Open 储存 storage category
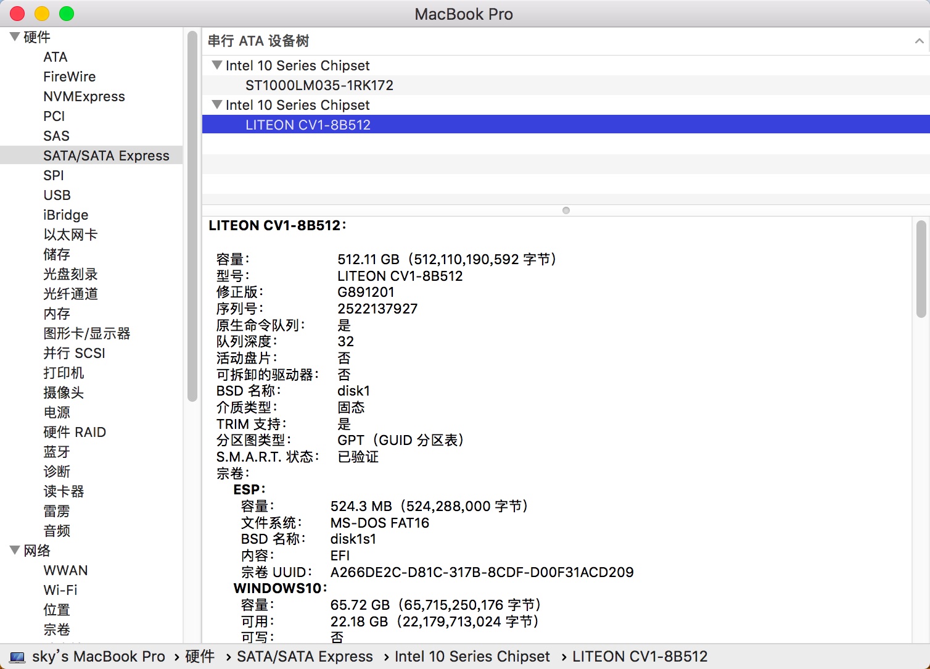The image size is (930, 669). pyautogui.click(x=57, y=254)
